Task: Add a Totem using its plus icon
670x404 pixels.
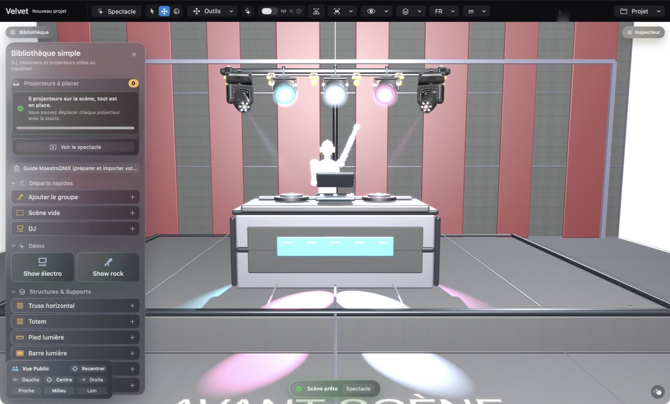Action: pos(132,322)
